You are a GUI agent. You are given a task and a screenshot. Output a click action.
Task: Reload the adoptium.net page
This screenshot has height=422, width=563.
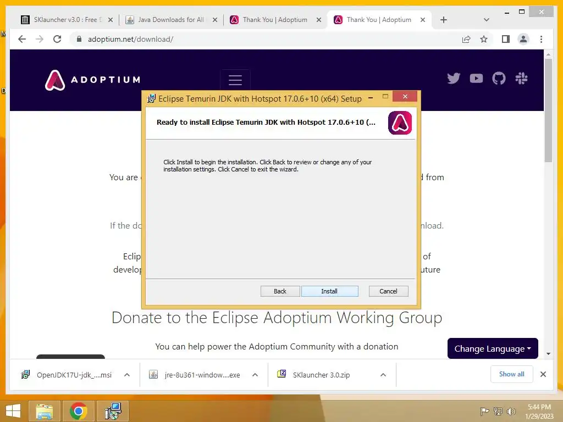coord(57,39)
